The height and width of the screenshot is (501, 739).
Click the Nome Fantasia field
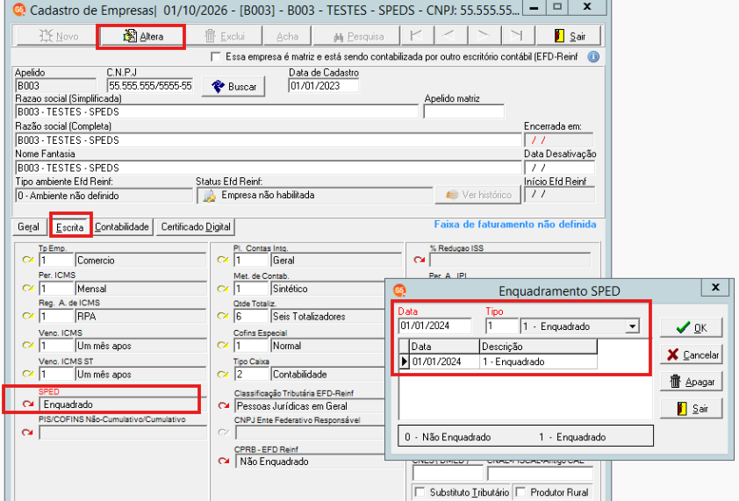click(269, 168)
